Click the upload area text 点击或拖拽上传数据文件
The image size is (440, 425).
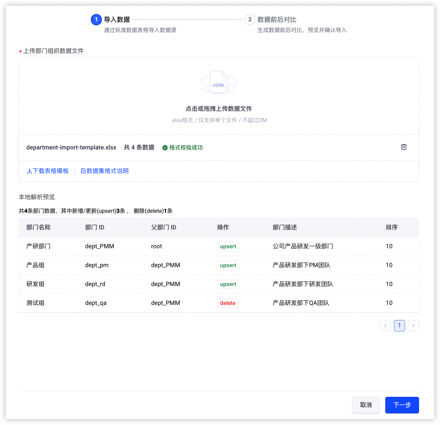tap(219, 109)
